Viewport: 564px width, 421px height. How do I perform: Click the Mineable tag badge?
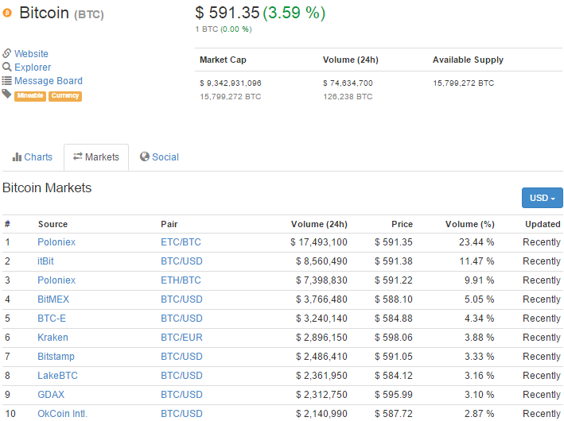tap(29, 96)
